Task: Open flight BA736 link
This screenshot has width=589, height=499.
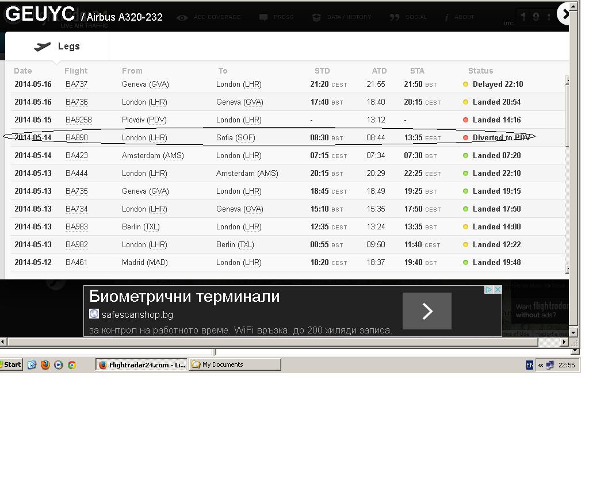Action: [77, 102]
